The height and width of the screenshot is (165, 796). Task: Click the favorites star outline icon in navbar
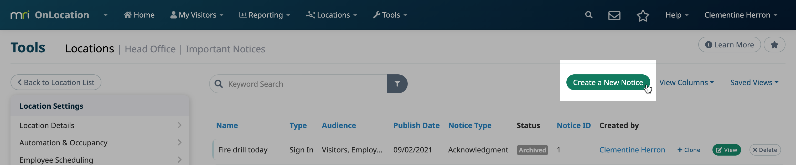coord(643,15)
